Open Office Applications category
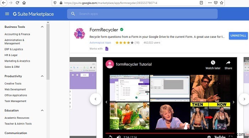This screenshot has height=138, width=249. (16, 95)
